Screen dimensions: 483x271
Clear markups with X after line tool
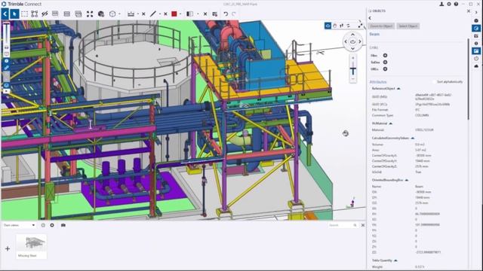coord(165,14)
